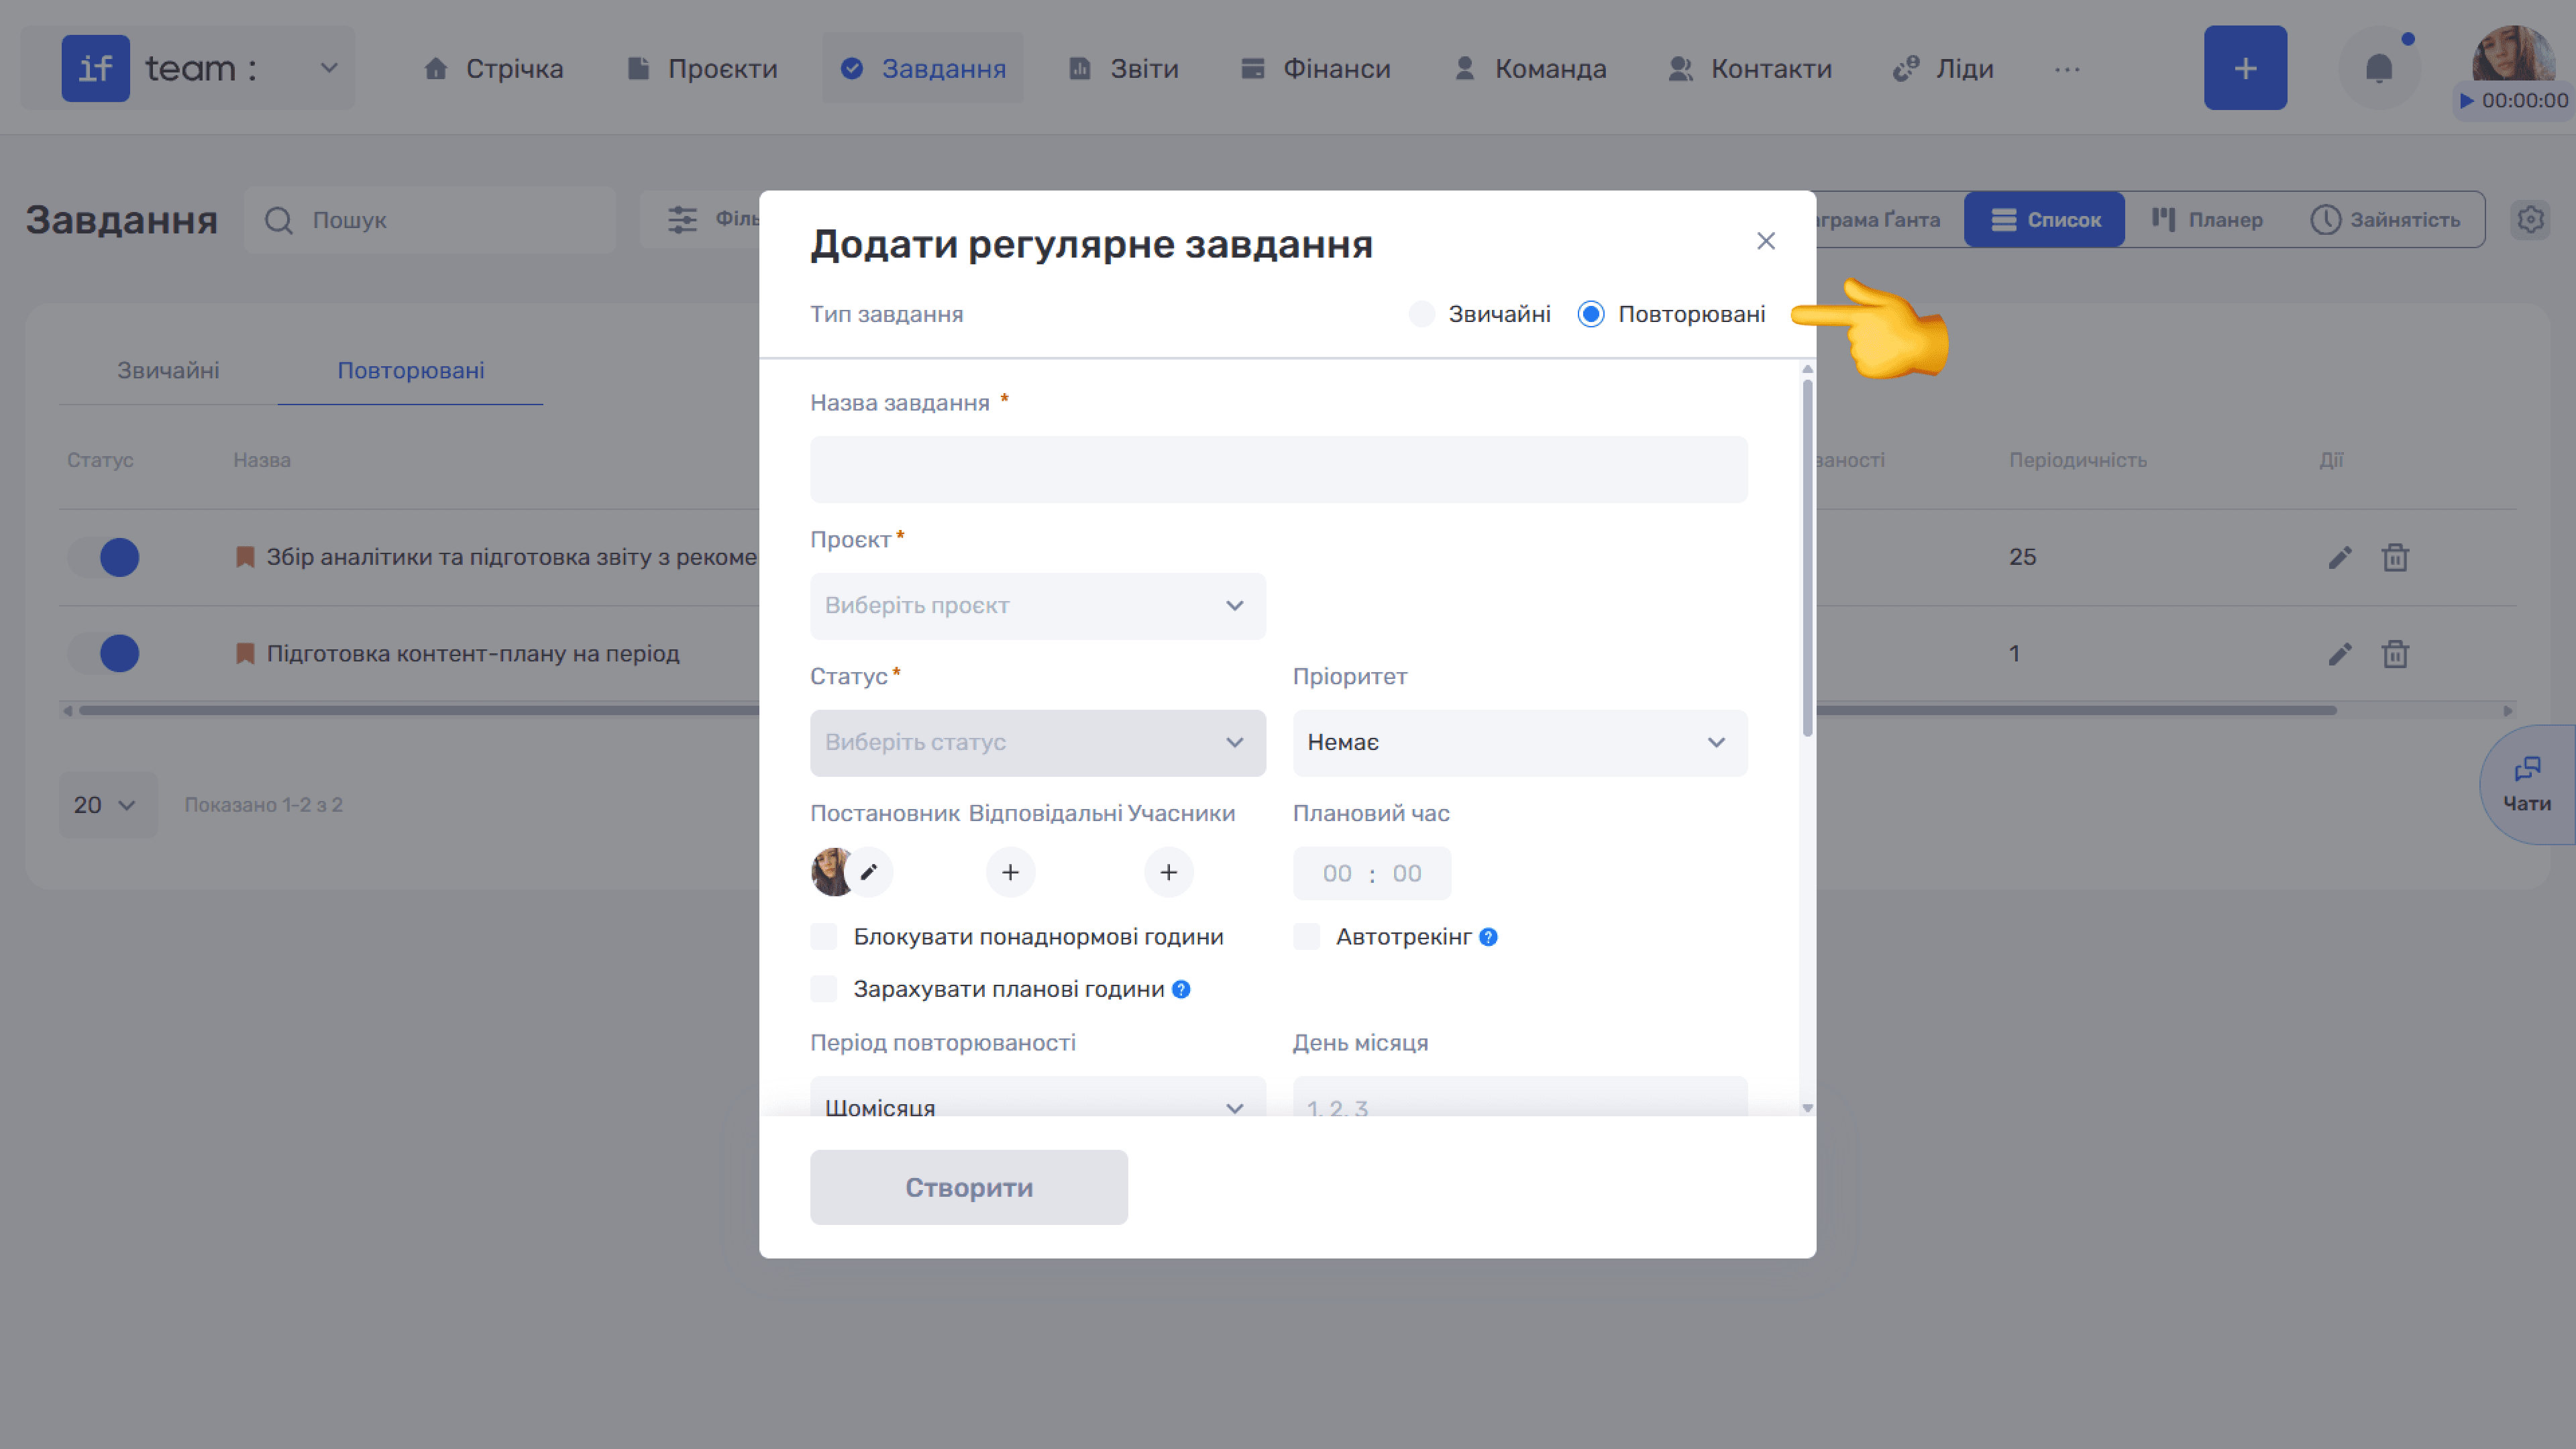Open the Пріоритет dropdown showing 'Немає'
Screen dimensions: 2576x1449
pyautogui.click(x=1520, y=743)
